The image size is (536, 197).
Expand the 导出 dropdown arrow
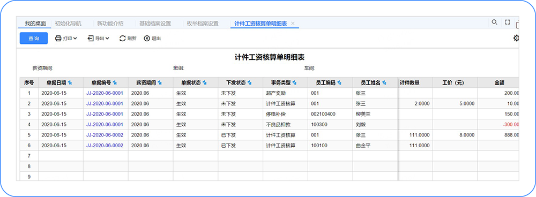[107, 38]
